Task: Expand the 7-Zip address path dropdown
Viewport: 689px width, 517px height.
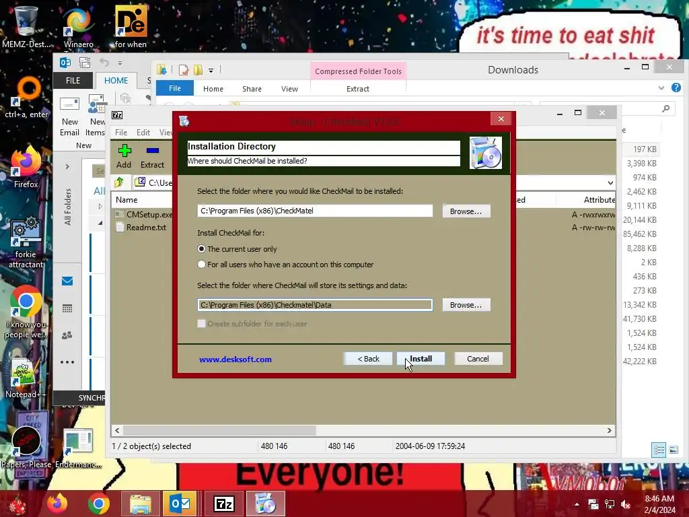Action: pyautogui.click(x=610, y=182)
